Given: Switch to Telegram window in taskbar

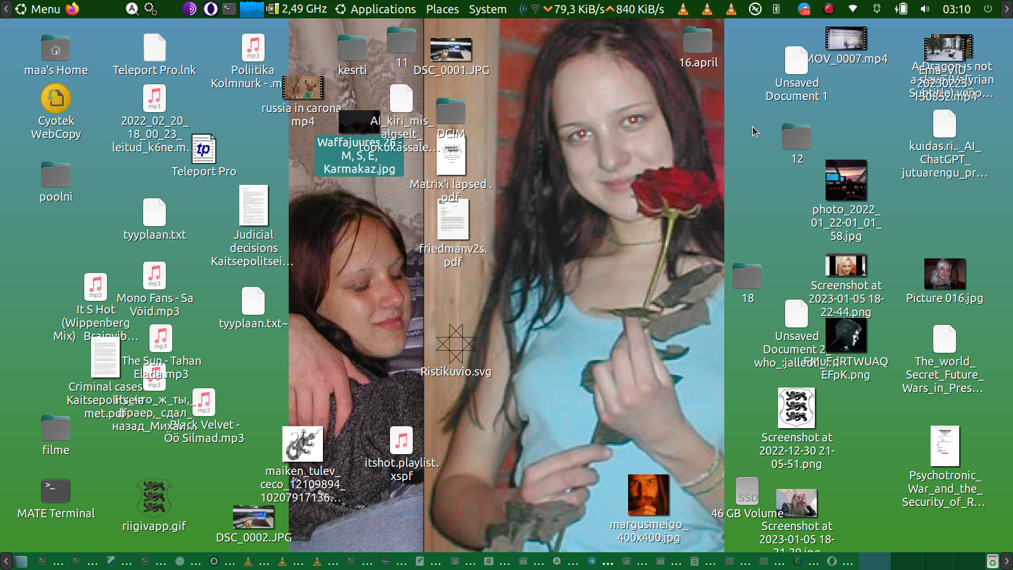Looking at the screenshot, I should pyautogui.click(x=599, y=561).
